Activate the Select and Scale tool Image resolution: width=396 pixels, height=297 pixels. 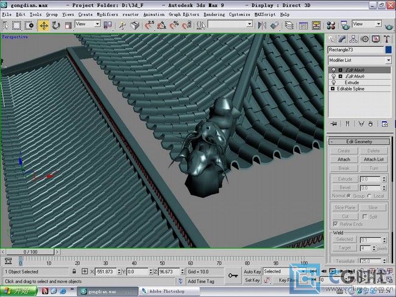68,25
